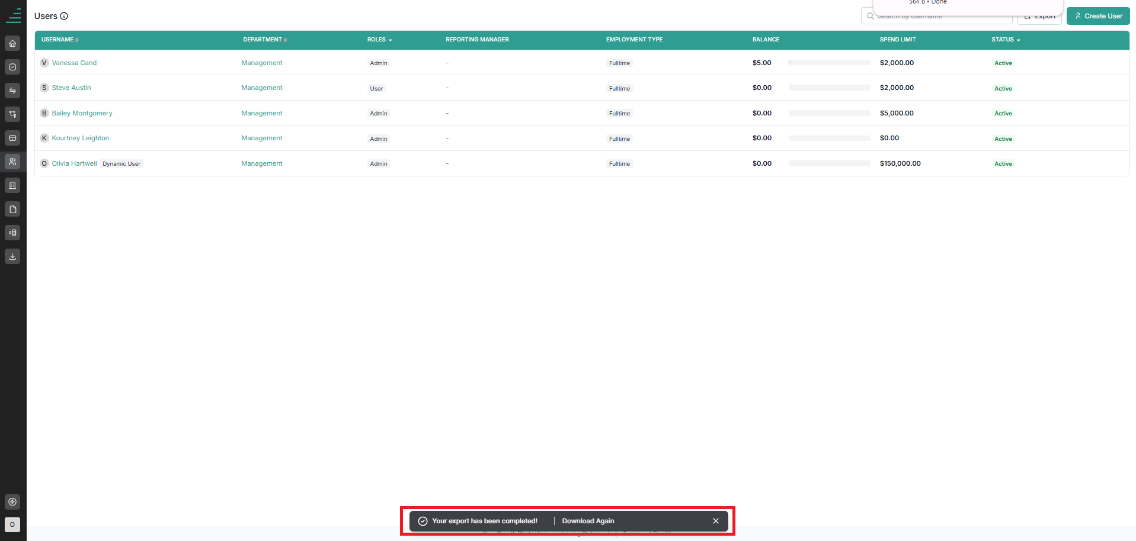This screenshot has width=1136, height=541.
Task: Open the Management department for Steve Austin
Action: (262, 88)
